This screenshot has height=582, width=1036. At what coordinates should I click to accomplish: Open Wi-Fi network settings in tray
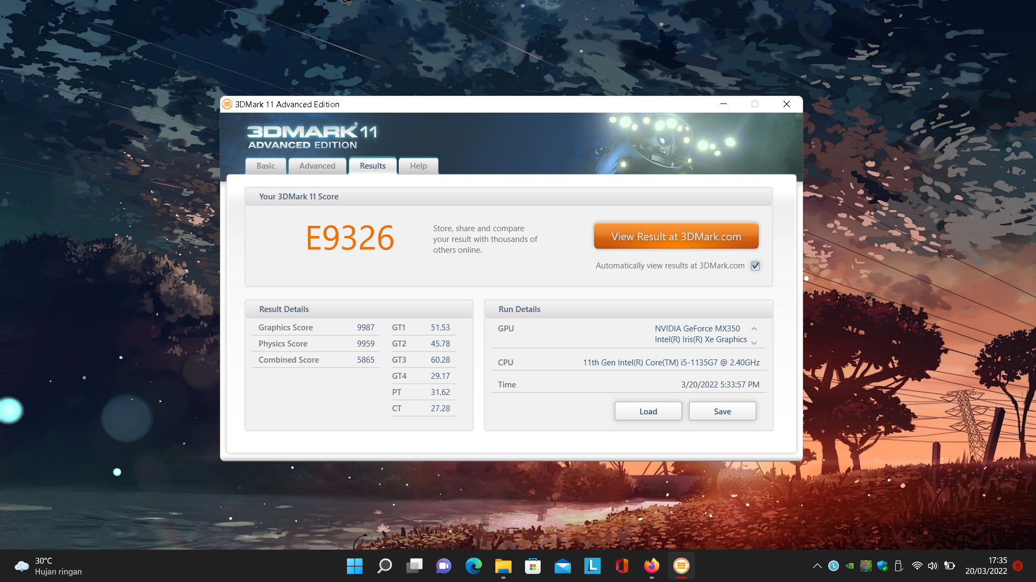917,566
